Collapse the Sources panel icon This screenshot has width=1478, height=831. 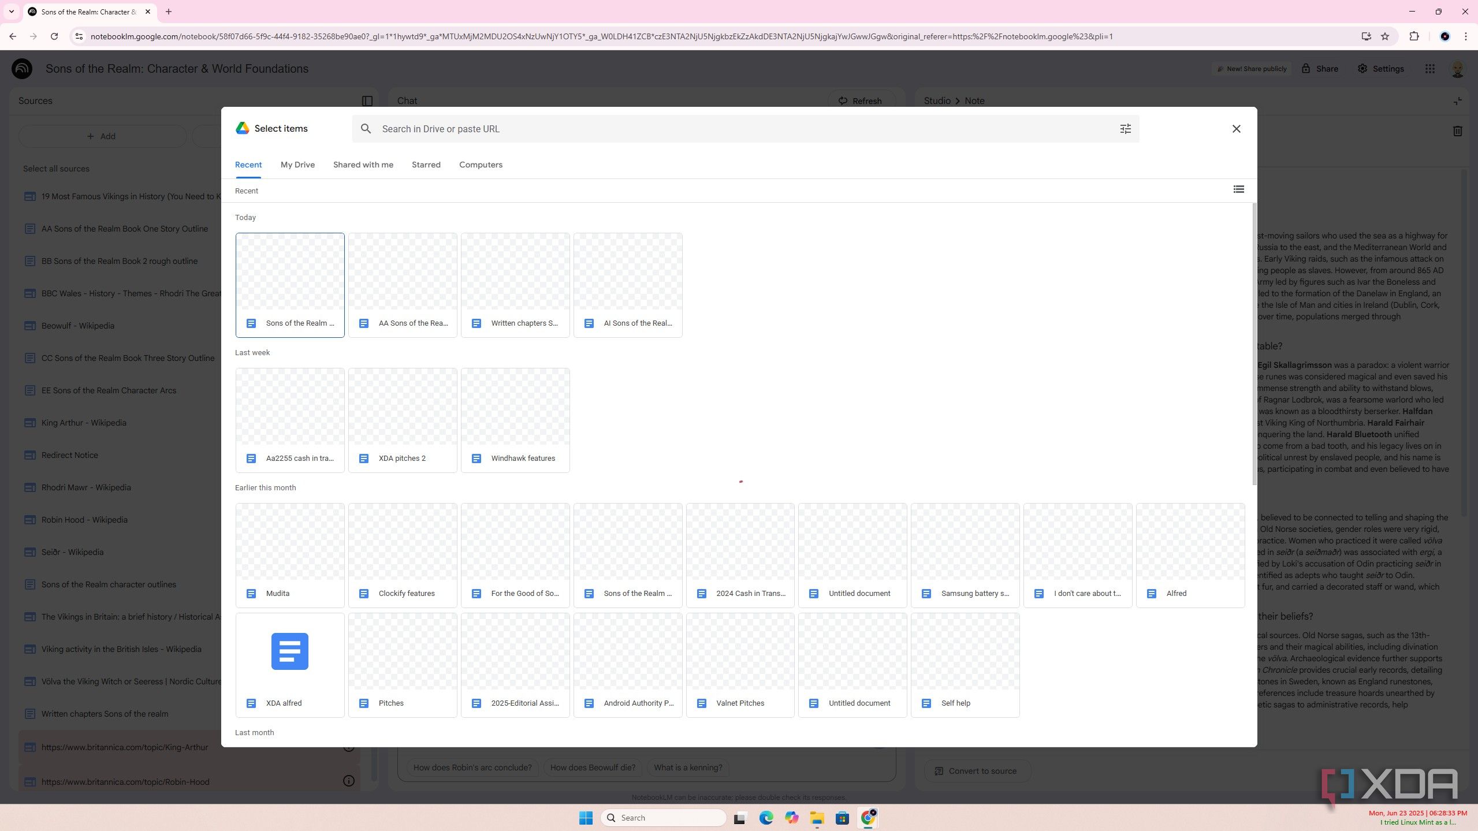point(367,101)
